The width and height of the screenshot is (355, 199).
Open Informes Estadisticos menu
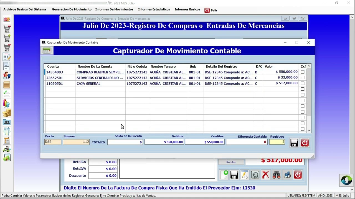pos(154,9)
